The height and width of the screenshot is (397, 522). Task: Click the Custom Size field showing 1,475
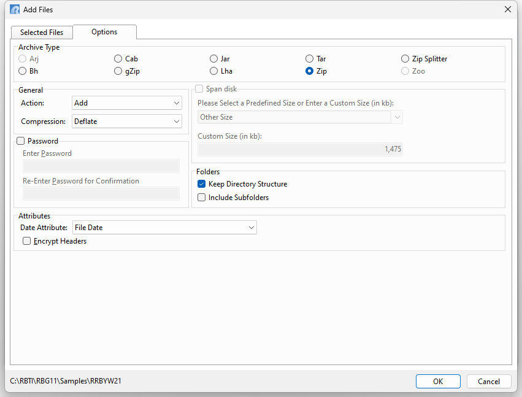point(300,149)
